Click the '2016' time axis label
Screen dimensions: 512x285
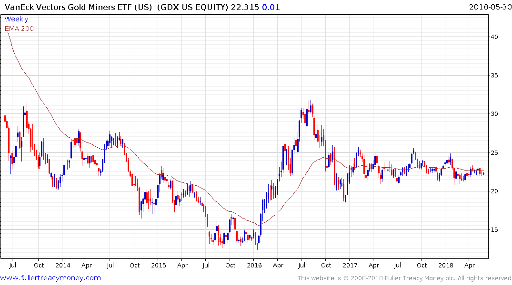click(x=254, y=265)
